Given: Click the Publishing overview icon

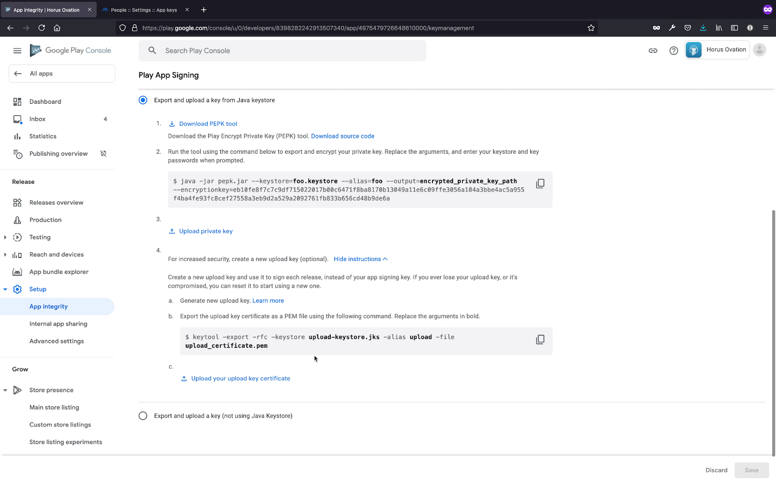Looking at the screenshot, I should (x=17, y=154).
